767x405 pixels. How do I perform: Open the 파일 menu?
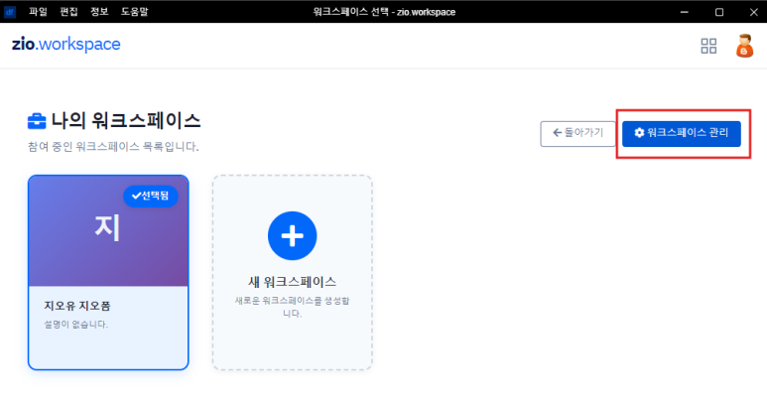pyautogui.click(x=38, y=12)
